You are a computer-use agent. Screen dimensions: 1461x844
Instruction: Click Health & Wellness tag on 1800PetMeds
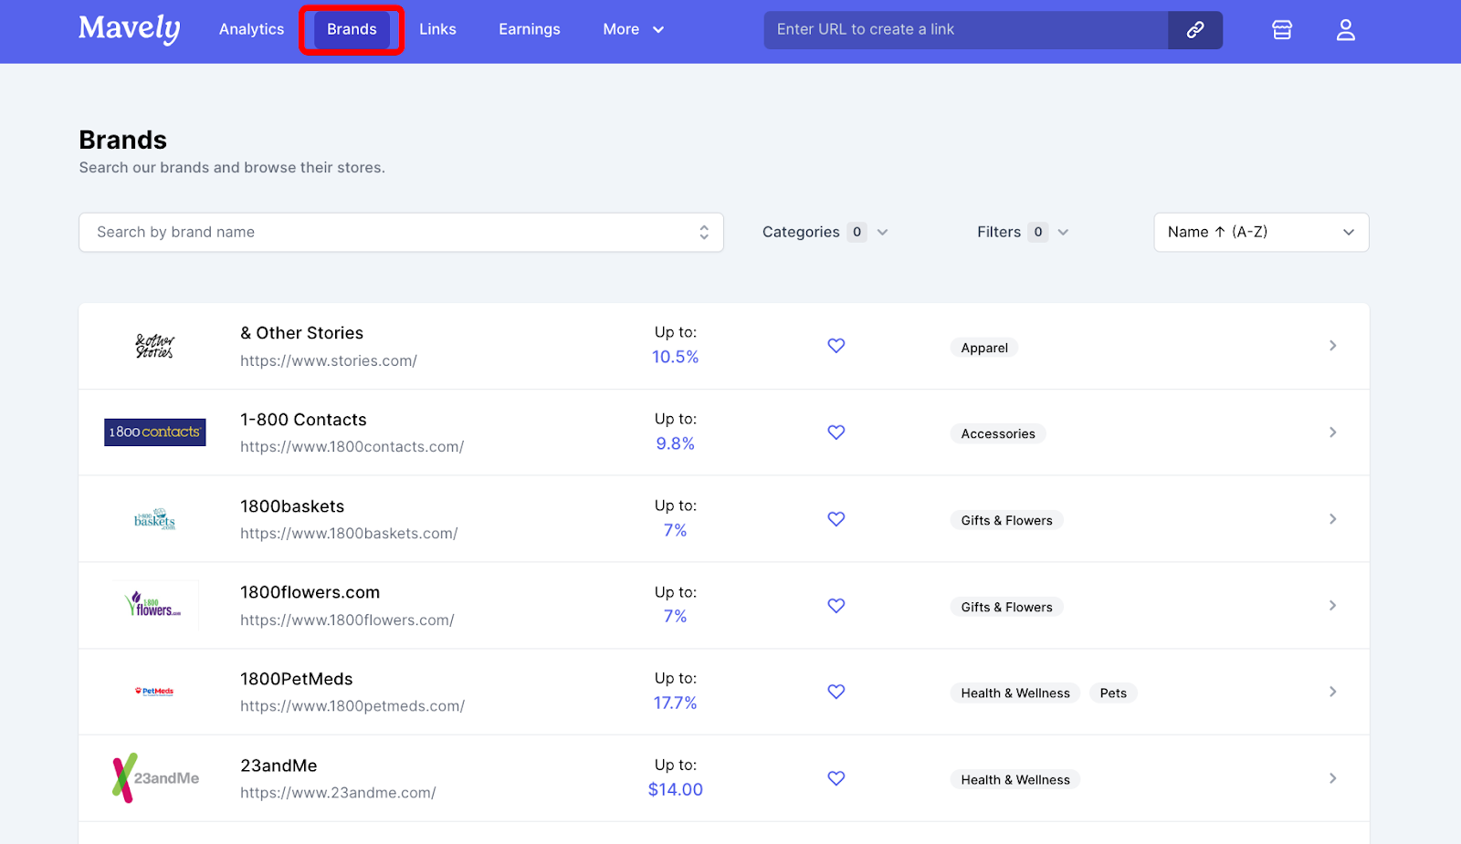1015,693
